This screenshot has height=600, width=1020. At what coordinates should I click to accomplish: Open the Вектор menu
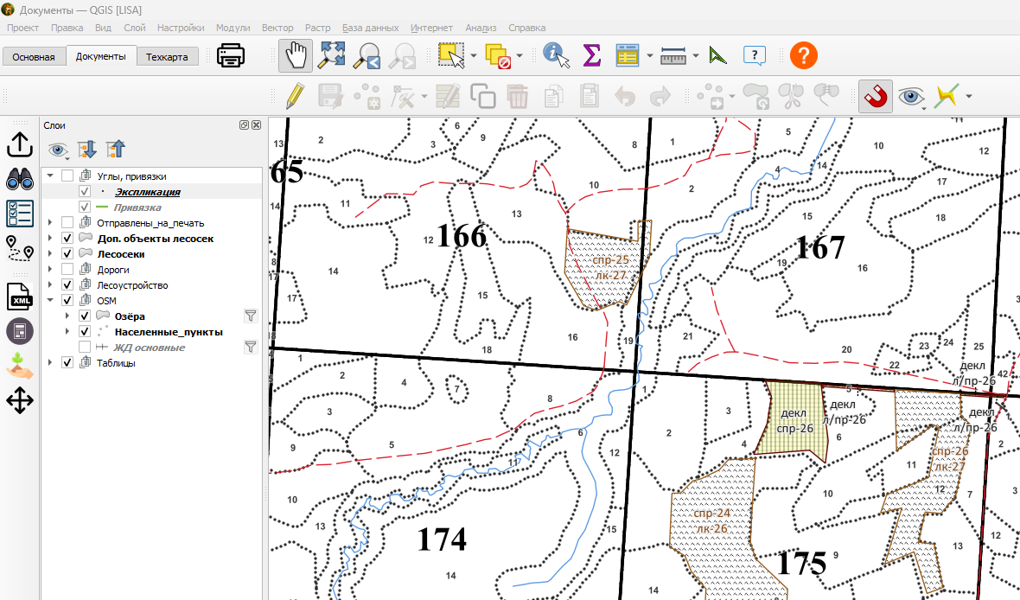(x=277, y=28)
